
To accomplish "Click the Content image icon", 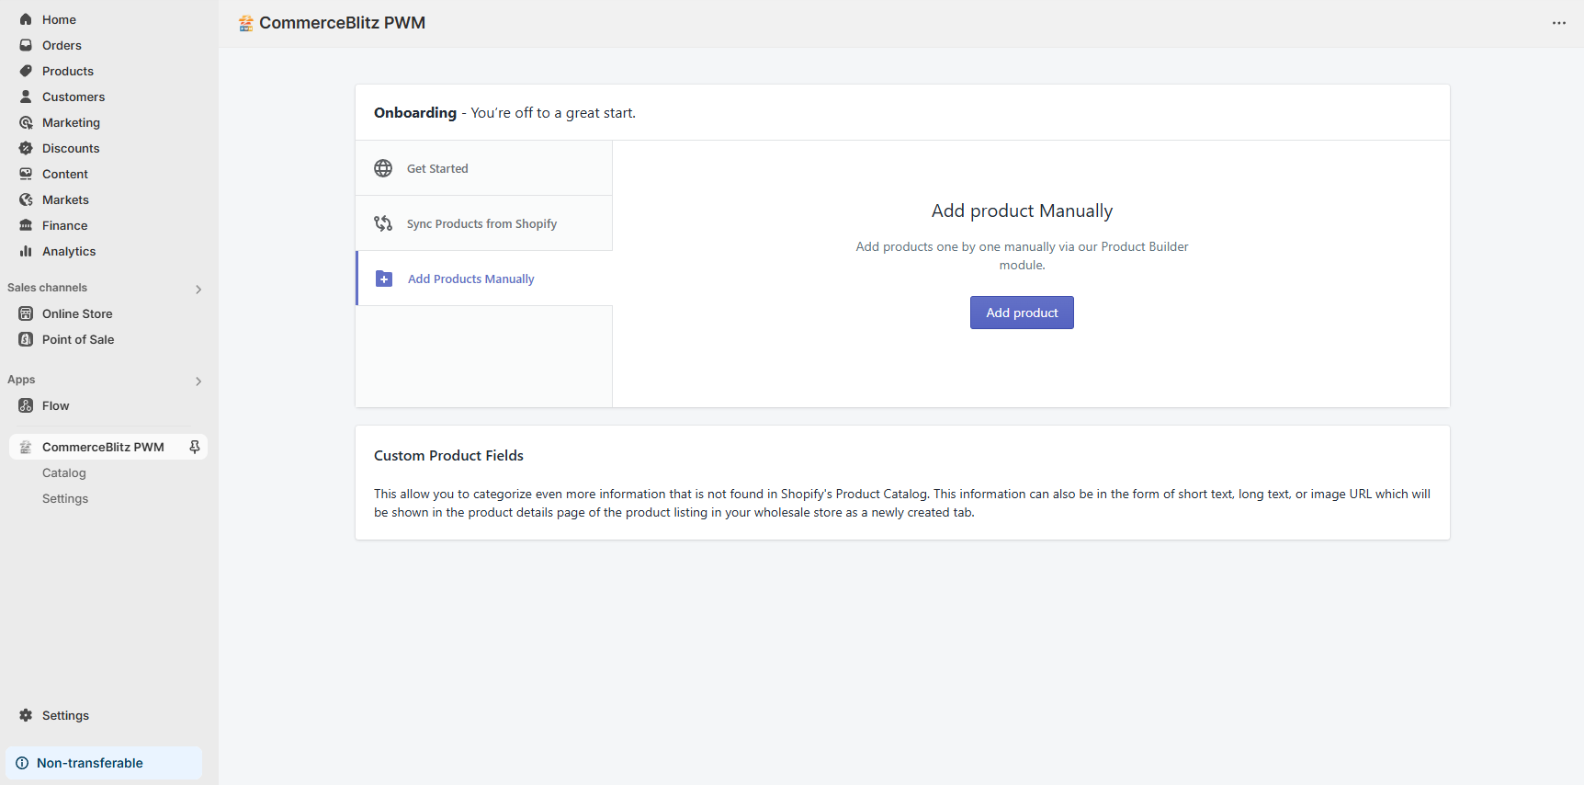I will coord(26,174).
